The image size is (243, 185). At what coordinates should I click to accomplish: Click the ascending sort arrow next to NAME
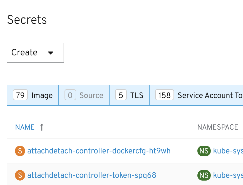(42, 127)
